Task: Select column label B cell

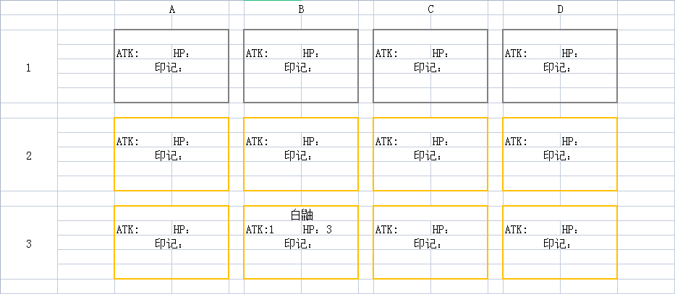Action: (x=301, y=9)
